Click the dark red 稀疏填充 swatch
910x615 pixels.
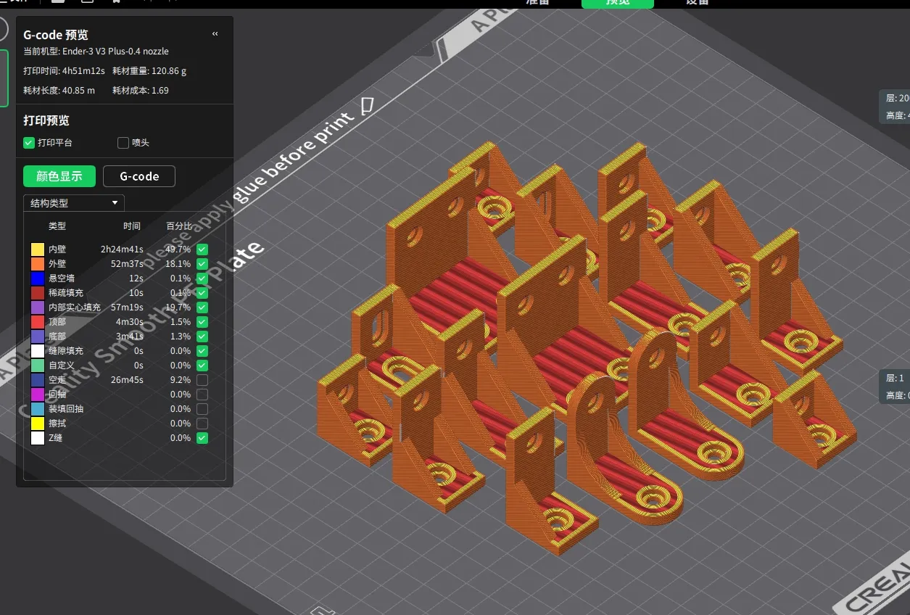click(38, 293)
